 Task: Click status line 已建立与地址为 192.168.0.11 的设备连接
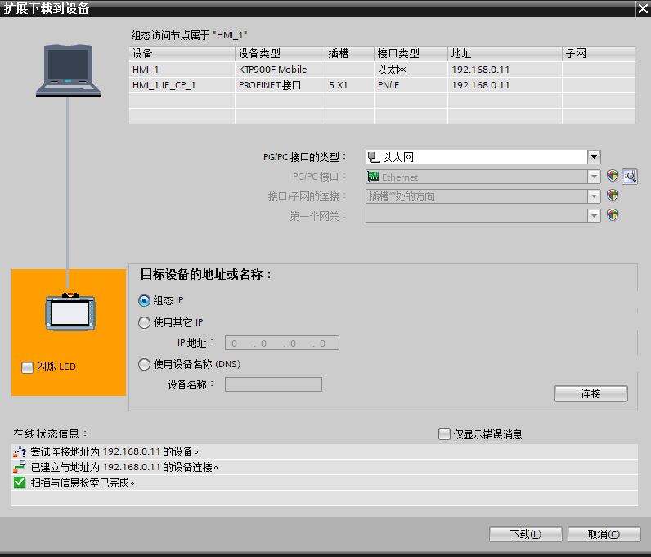point(324,467)
